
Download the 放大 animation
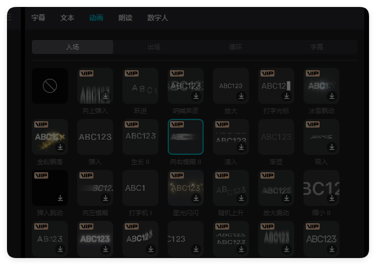coord(241,96)
